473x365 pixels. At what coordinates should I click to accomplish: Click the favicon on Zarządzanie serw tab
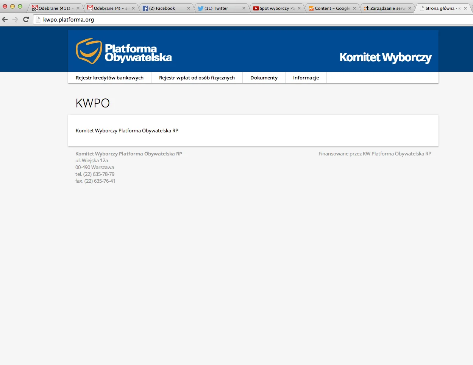pos(367,8)
